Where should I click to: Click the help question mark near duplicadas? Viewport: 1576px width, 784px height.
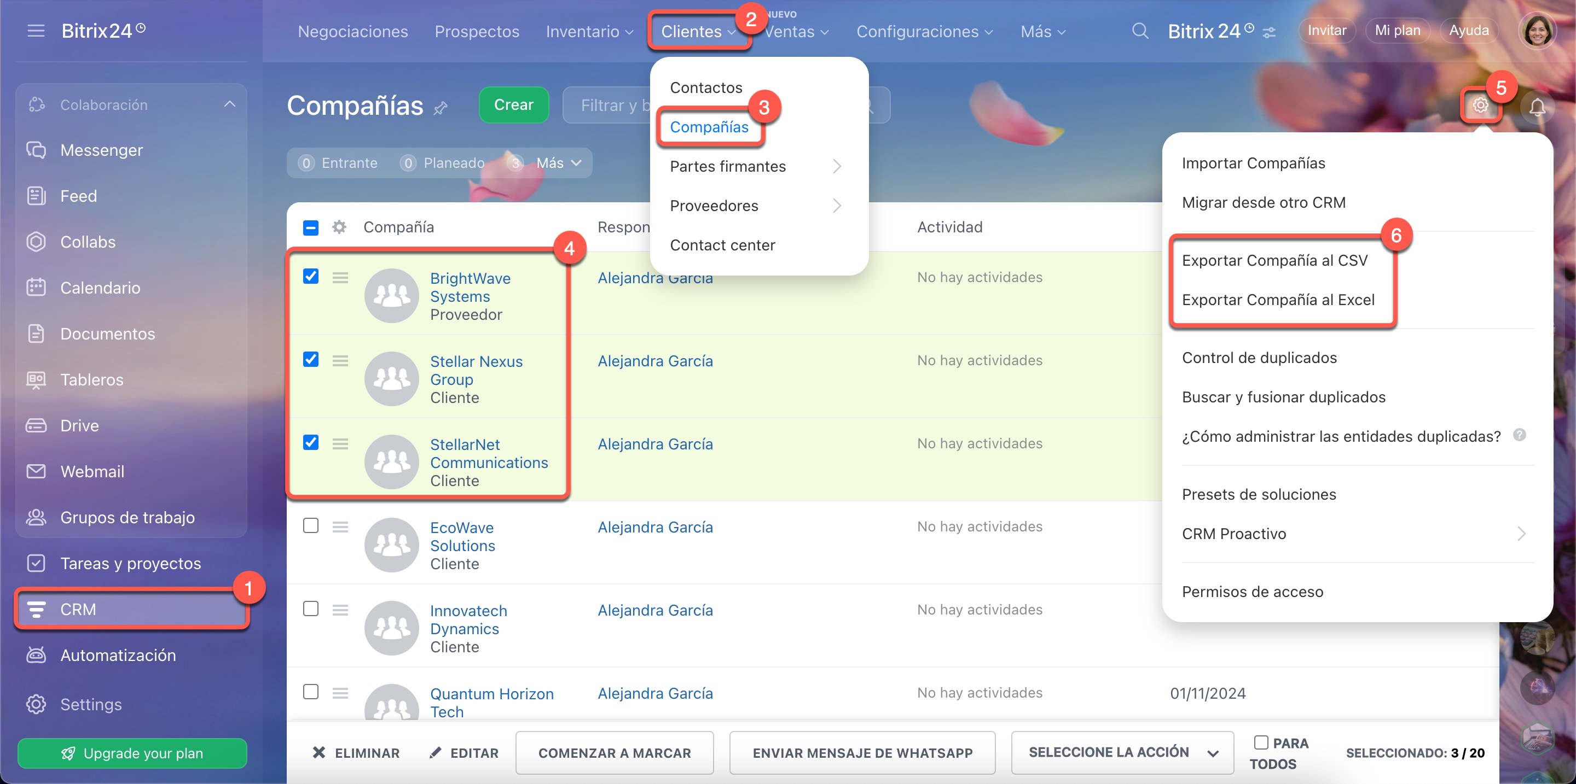[1519, 435]
